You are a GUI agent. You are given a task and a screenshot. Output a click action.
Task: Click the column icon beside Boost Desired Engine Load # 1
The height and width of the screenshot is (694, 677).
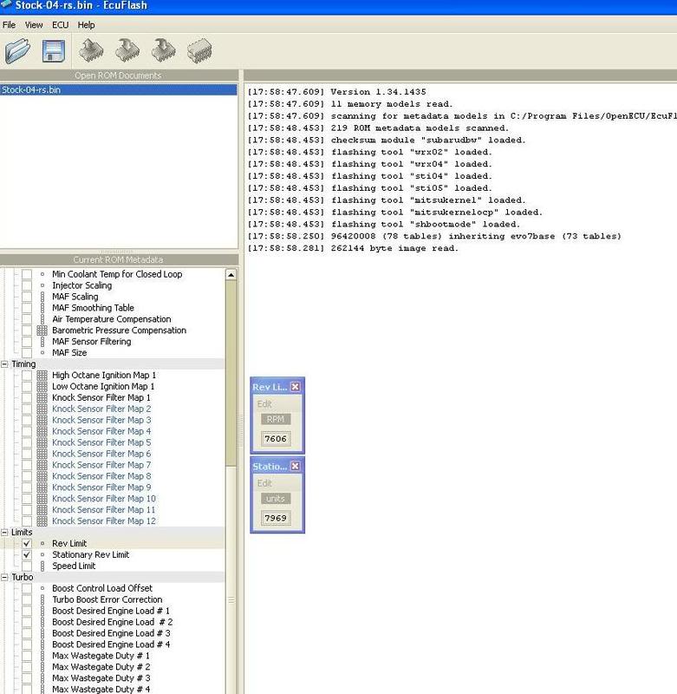click(x=42, y=611)
